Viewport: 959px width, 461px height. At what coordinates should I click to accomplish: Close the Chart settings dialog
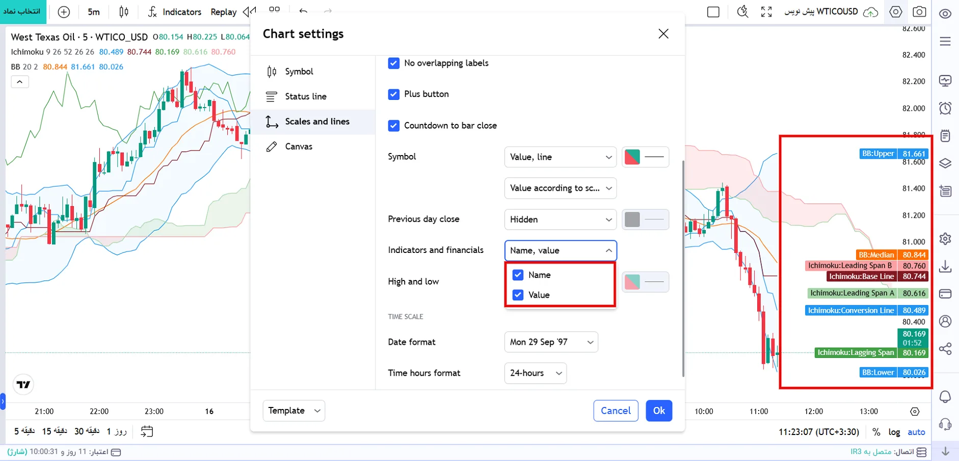coord(663,34)
